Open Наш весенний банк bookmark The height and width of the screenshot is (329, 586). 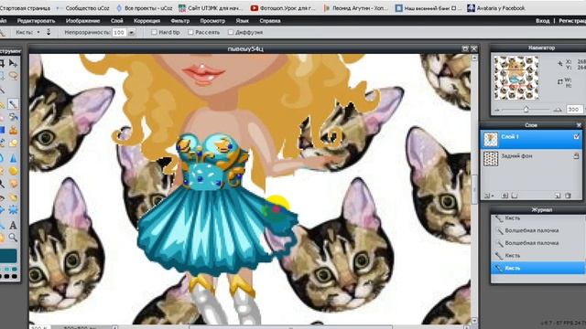(x=429, y=8)
